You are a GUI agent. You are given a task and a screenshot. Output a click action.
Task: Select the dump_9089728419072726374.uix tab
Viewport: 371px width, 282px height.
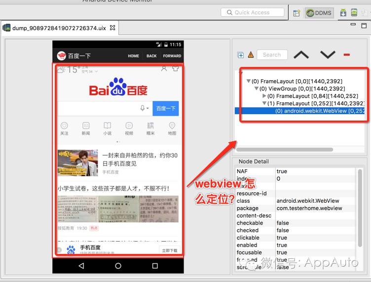pyautogui.click(x=59, y=28)
